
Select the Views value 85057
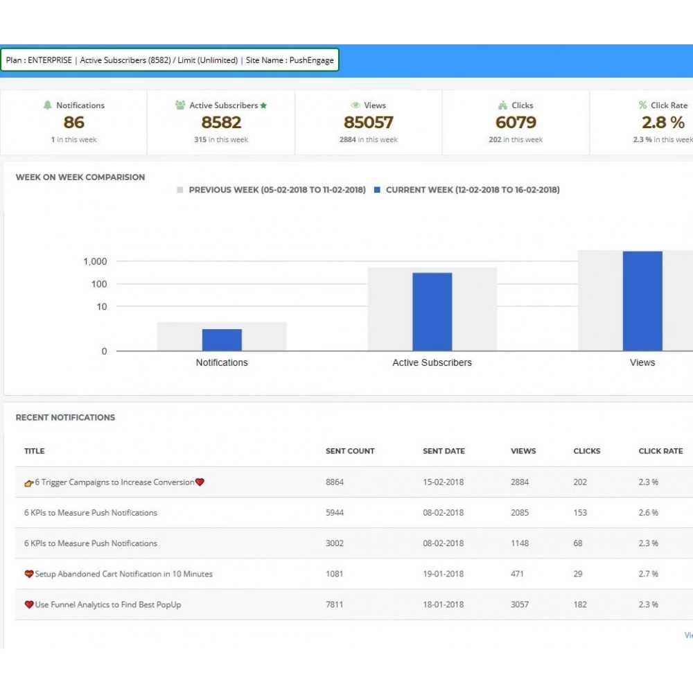point(369,123)
